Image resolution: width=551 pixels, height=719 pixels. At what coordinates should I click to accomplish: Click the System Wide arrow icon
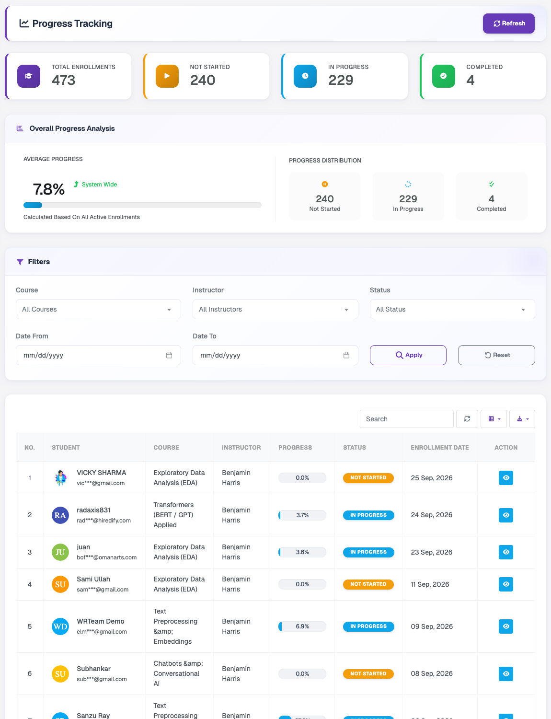point(76,184)
